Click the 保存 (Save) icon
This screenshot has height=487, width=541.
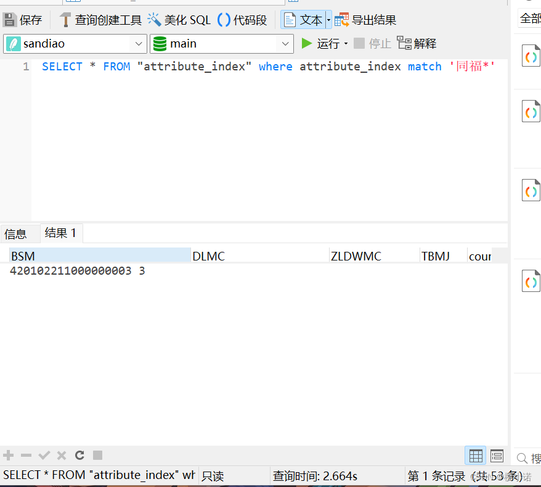(x=9, y=19)
